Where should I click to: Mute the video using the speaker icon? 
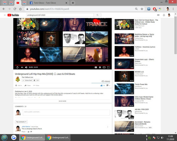pyautogui.click(x=26, y=67)
